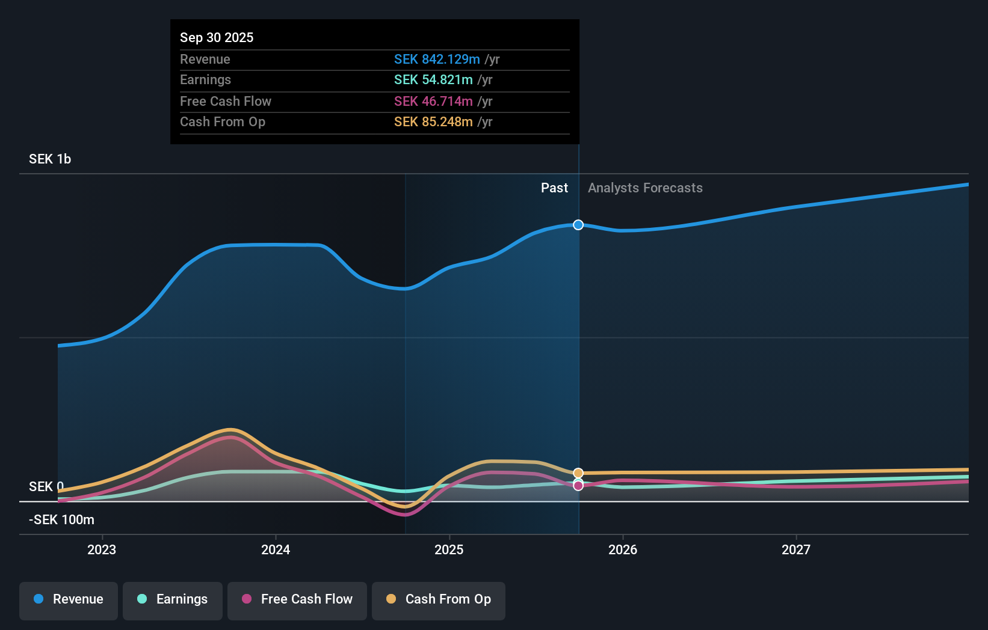Image resolution: width=988 pixels, height=630 pixels.
Task: Expand the Analysts Forecasts section
Action: click(645, 188)
